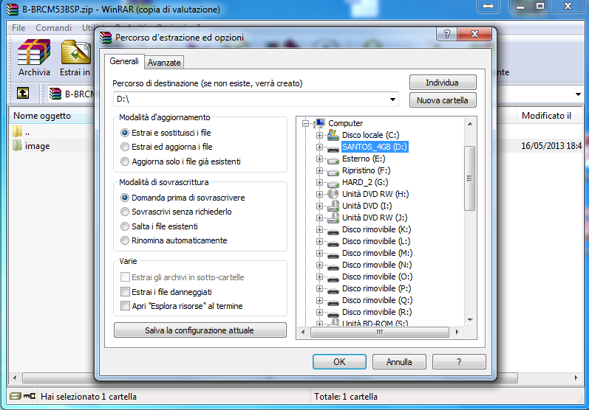Screen dimensions: 589x410
Task: Click the Disco rimovibile (M:) drive icon
Action: (x=333, y=255)
